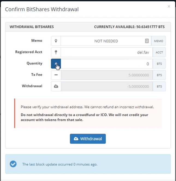Screen dimensions: 176x181
Task: Focus the Registered Acct input field
Action: (x=106, y=52)
